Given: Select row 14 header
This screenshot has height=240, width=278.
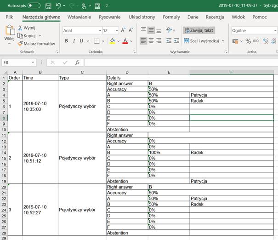Looking at the screenshot, I should (x=4, y=153).
